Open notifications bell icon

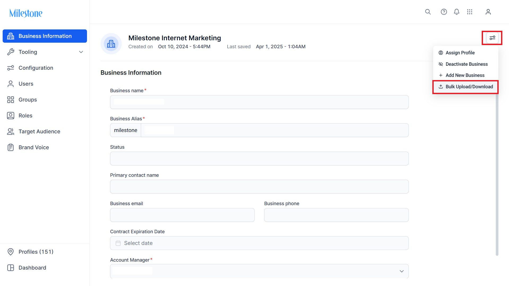(x=456, y=12)
